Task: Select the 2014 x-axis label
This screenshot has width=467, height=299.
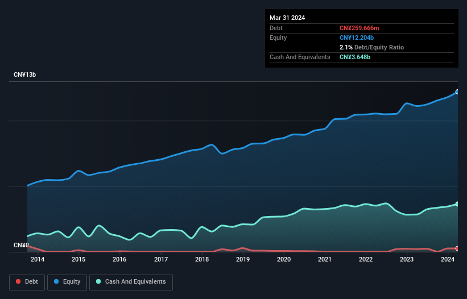Action: coord(38,259)
